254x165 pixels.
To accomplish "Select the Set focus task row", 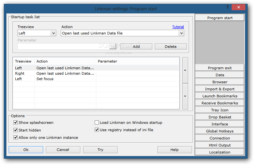I will pyautogui.click(x=96, y=79).
